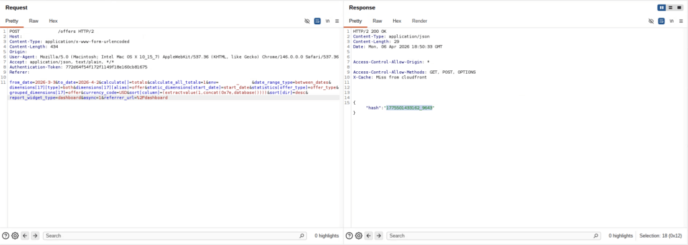Viewport: 688px width, 245px height.
Task: Select the Request panel Pretty tab
Action: [x=12, y=21]
